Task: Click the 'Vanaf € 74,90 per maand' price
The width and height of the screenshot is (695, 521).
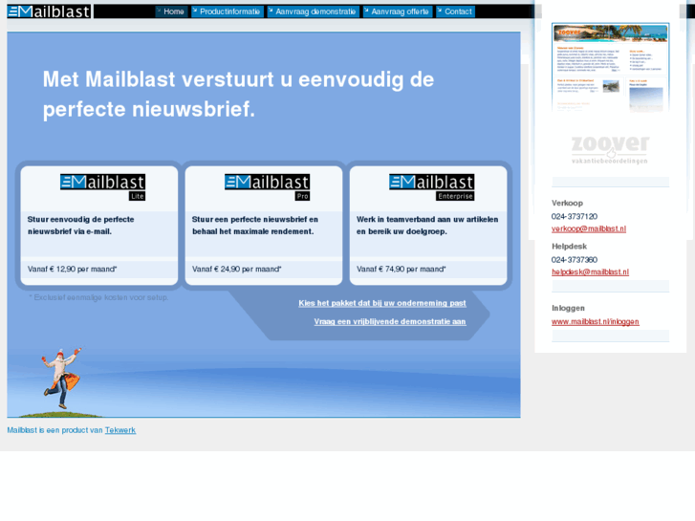Action: point(402,270)
